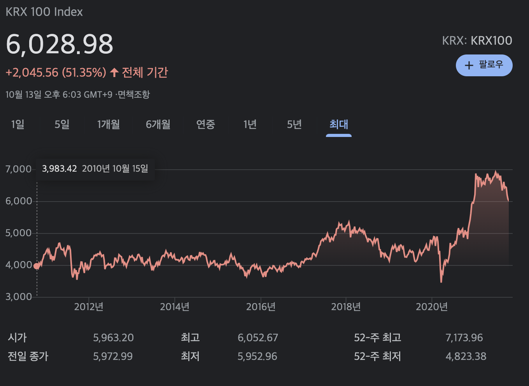The width and height of the screenshot is (529, 386).
Task: Click the 52-주 최고 value 7,173.96
Action: point(464,338)
